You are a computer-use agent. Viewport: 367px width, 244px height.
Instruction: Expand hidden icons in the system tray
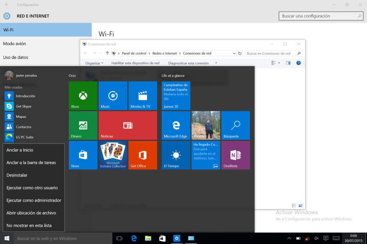(x=289, y=238)
